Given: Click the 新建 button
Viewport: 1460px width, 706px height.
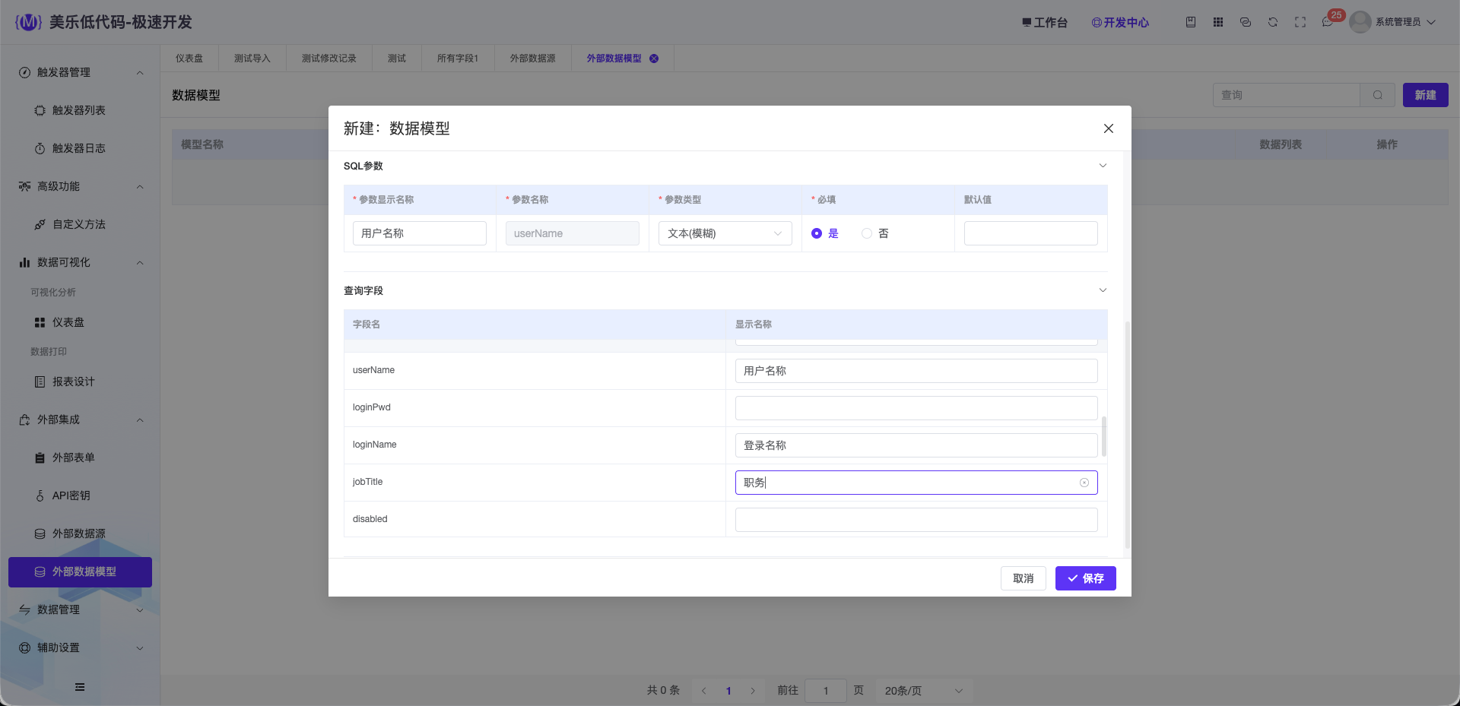Looking at the screenshot, I should click(1425, 95).
